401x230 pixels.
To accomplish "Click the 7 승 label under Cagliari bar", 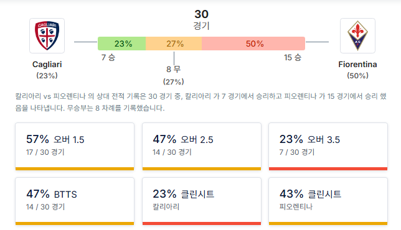I will (108, 57).
